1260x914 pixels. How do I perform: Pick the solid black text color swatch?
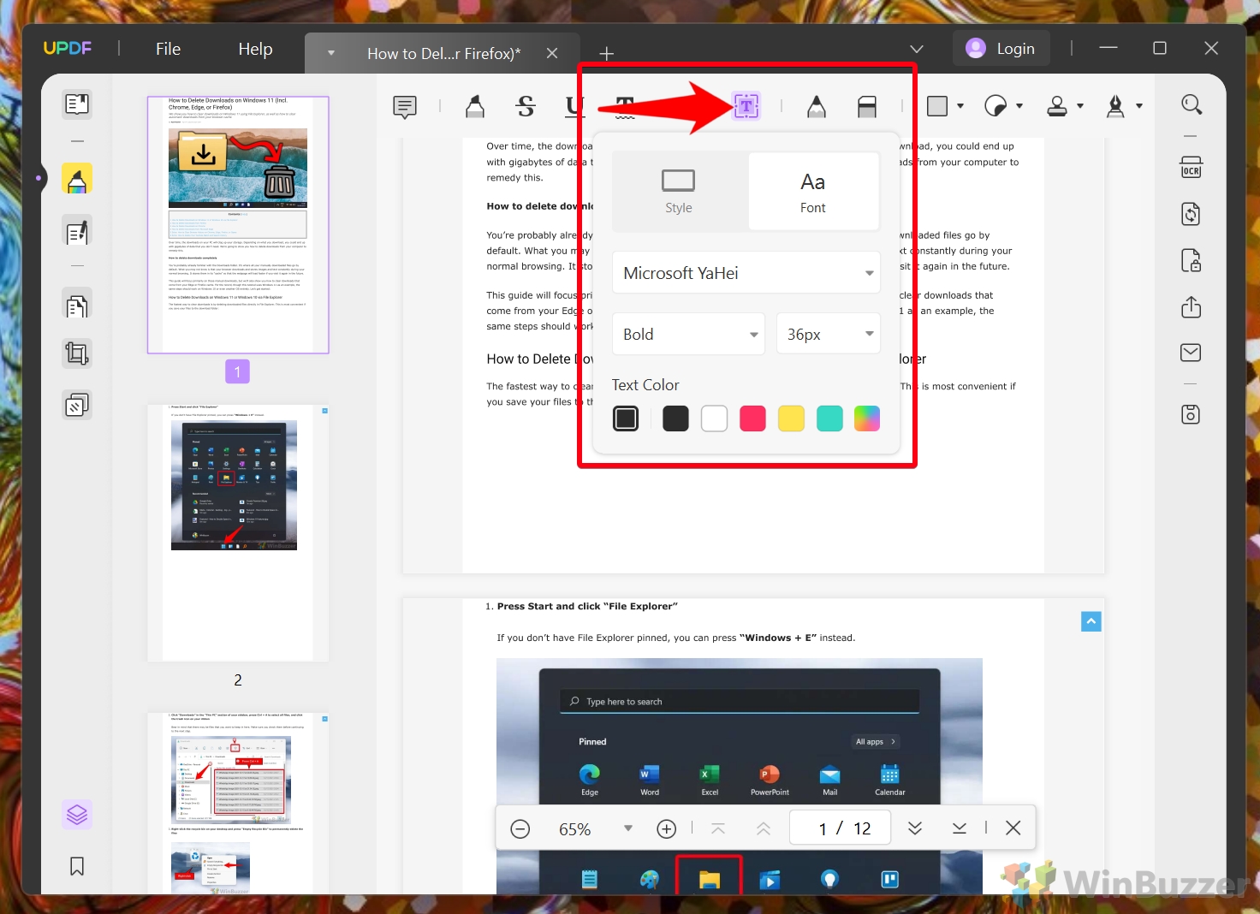pos(675,418)
